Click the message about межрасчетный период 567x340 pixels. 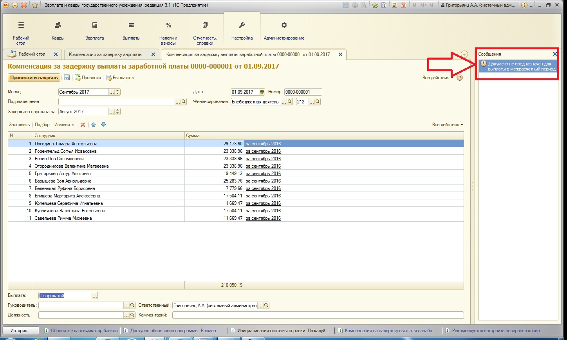click(x=518, y=66)
